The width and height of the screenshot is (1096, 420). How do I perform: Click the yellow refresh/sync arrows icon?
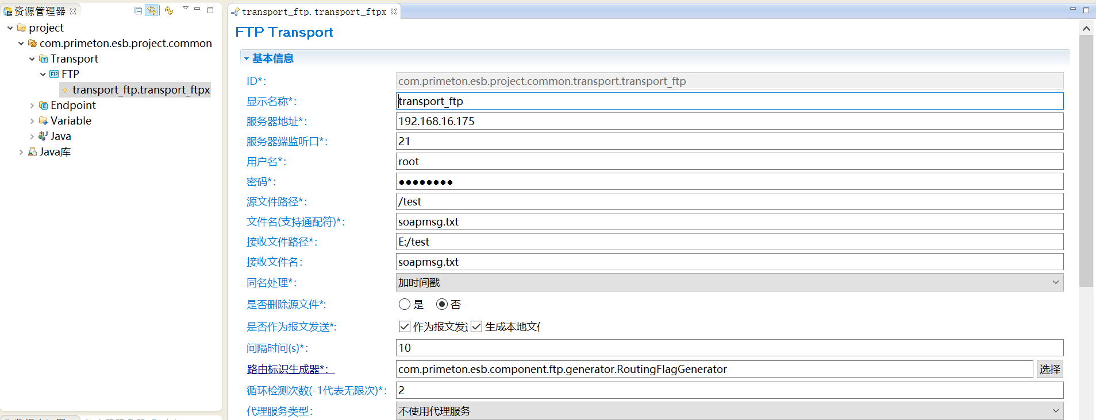pyautogui.click(x=168, y=10)
